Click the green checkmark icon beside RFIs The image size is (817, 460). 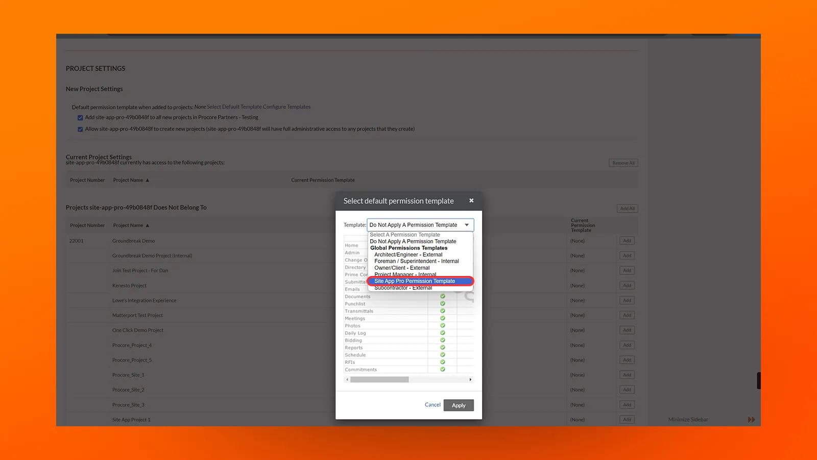click(442, 362)
